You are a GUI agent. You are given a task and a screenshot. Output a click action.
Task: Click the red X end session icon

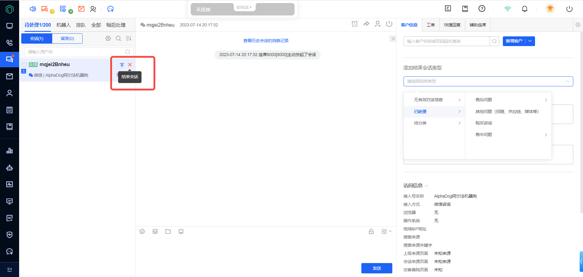pos(130,65)
